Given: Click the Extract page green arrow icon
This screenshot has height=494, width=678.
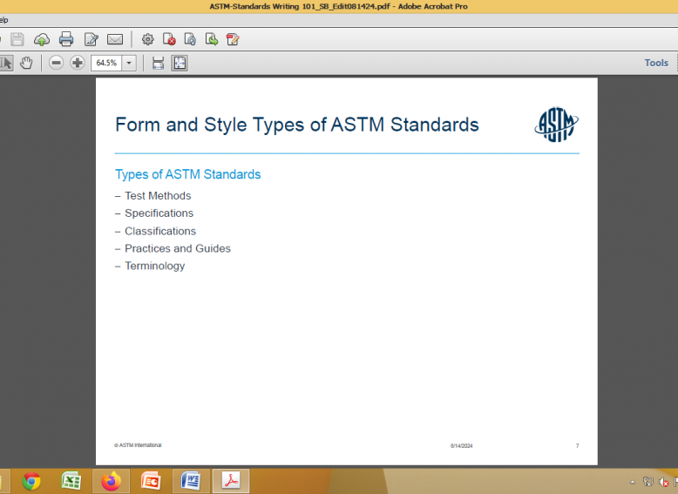Looking at the screenshot, I should [212, 39].
